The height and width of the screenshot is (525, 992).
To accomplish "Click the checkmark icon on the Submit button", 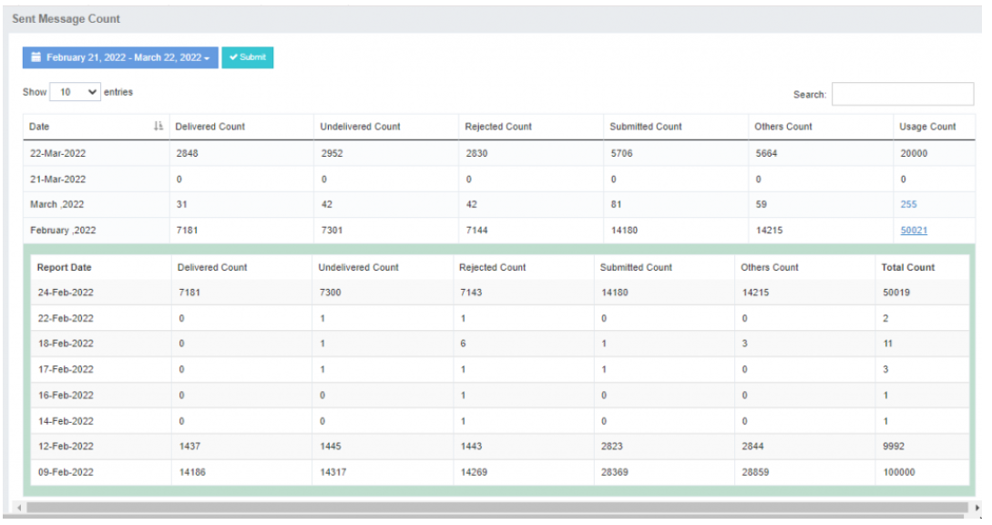I will pyautogui.click(x=233, y=57).
